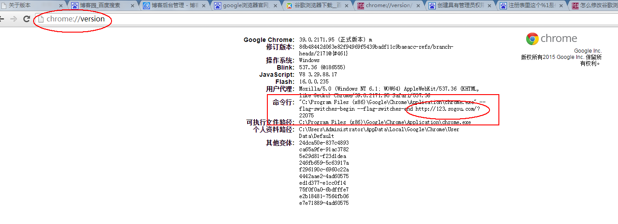Click the 可执行文件路径 chrome.exe path value

click(x=385, y=122)
